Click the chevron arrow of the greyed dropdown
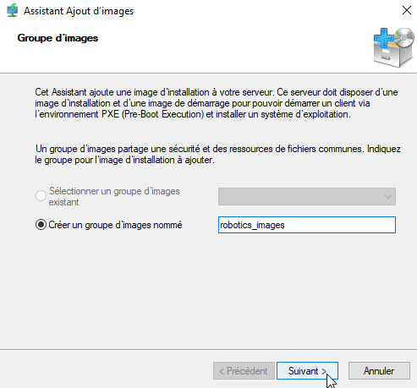 pos(388,196)
